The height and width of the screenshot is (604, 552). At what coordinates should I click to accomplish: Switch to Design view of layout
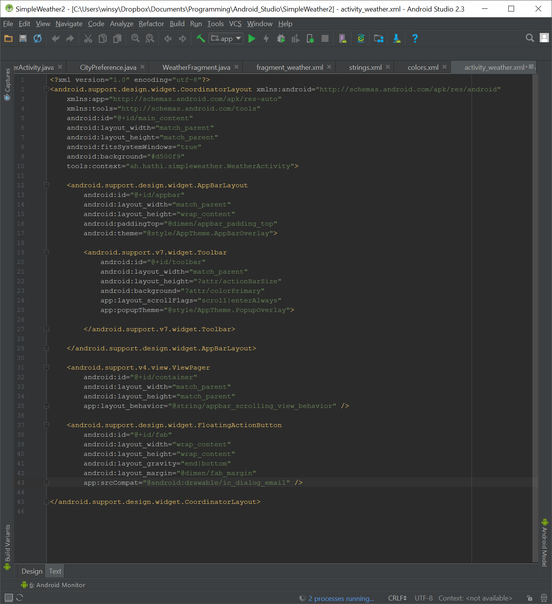pyautogui.click(x=32, y=571)
